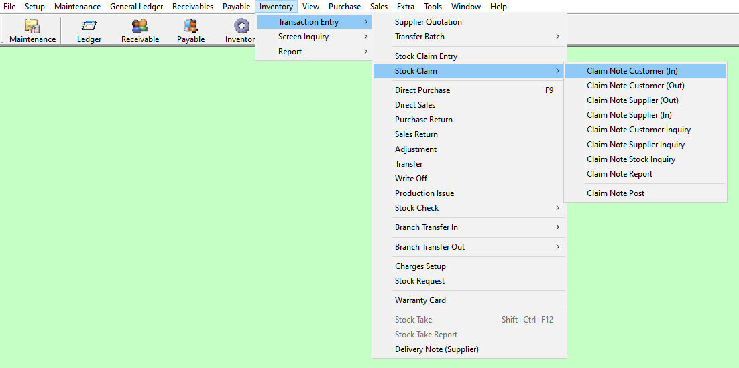Open the View menu
This screenshot has height=368, width=739.
[311, 7]
